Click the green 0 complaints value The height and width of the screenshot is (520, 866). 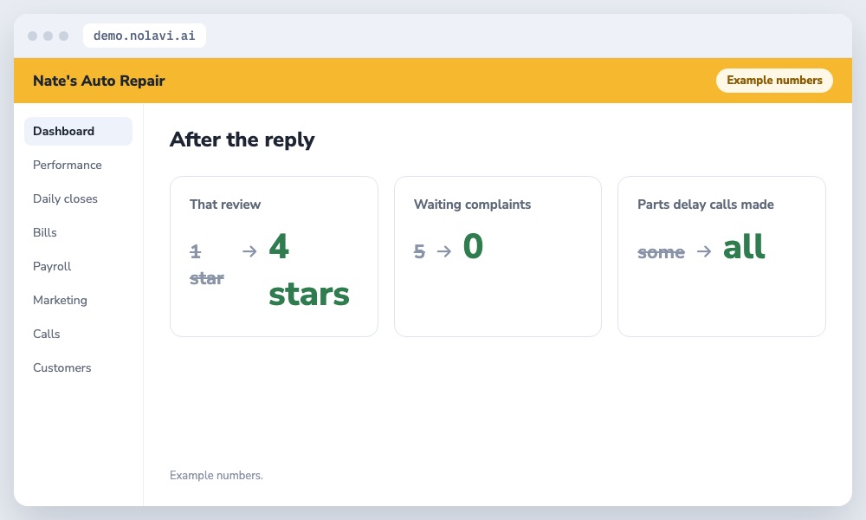[x=473, y=246]
